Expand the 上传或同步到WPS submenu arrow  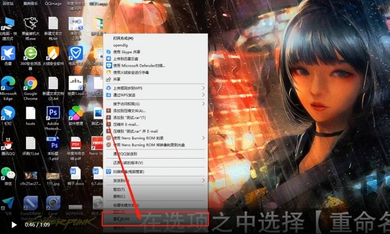tap(203, 88)
